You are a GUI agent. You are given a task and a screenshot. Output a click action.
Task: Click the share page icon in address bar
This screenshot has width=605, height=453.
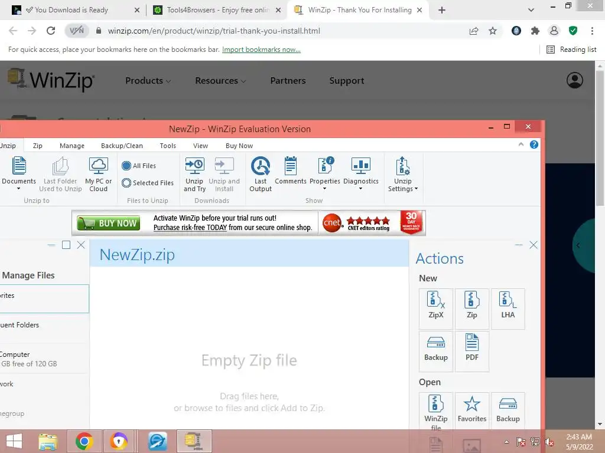(474, 31)
